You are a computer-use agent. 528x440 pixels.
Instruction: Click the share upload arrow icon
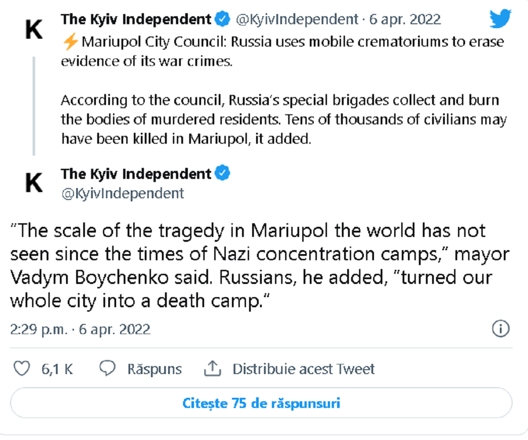[212, 368]
